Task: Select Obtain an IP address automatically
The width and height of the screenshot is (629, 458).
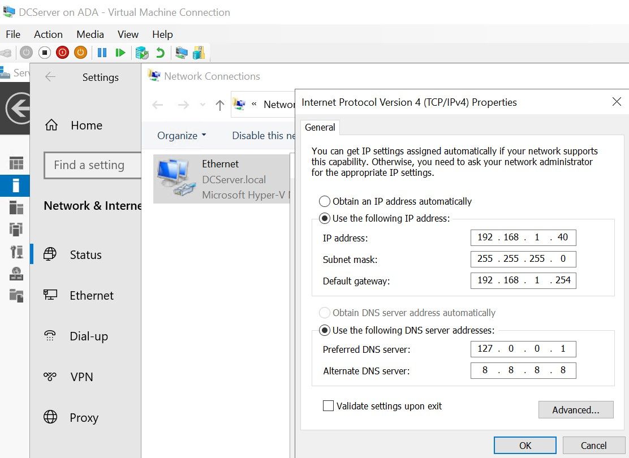Action: click(325, 201)
